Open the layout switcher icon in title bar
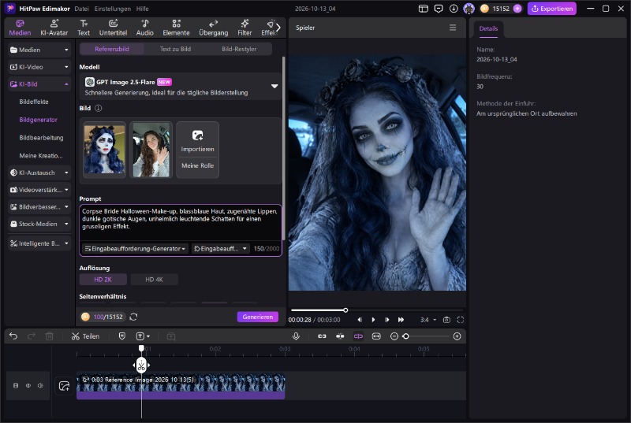This screenshot has width=631, height=423. (423, 9)
